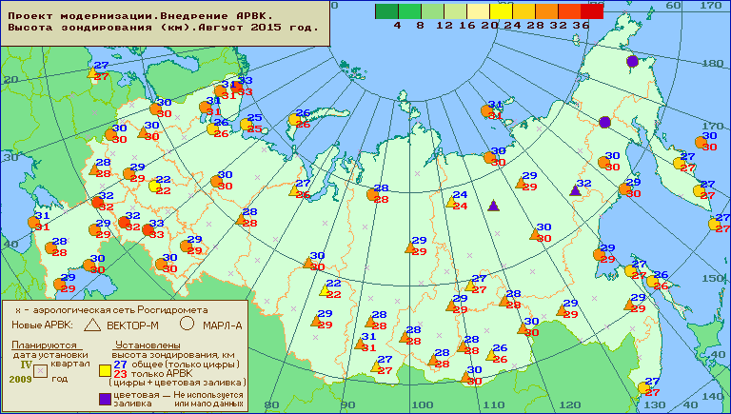
Task: Select the circle station labeled 29 over 30
Action: coord(624,188)
